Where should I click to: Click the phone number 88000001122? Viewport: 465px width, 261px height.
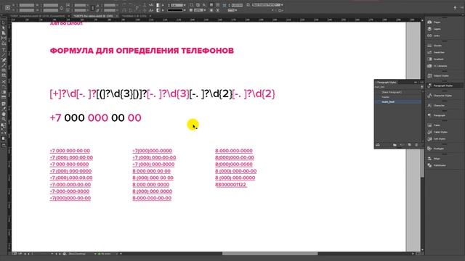[x=231, y=185]
